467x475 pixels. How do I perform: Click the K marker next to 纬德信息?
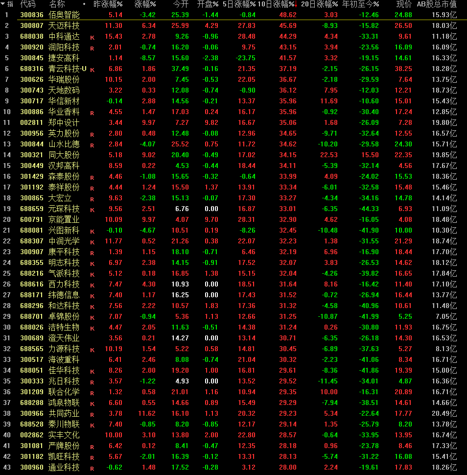point(93,296)
